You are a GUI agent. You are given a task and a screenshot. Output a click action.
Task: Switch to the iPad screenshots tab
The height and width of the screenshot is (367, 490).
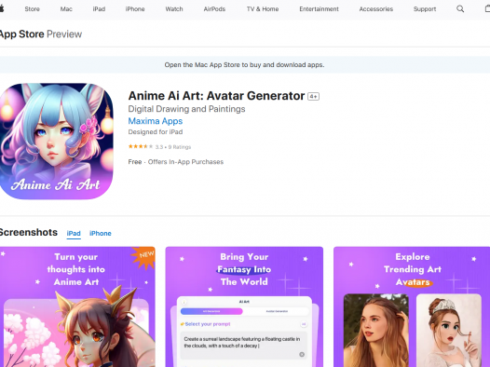74,233
